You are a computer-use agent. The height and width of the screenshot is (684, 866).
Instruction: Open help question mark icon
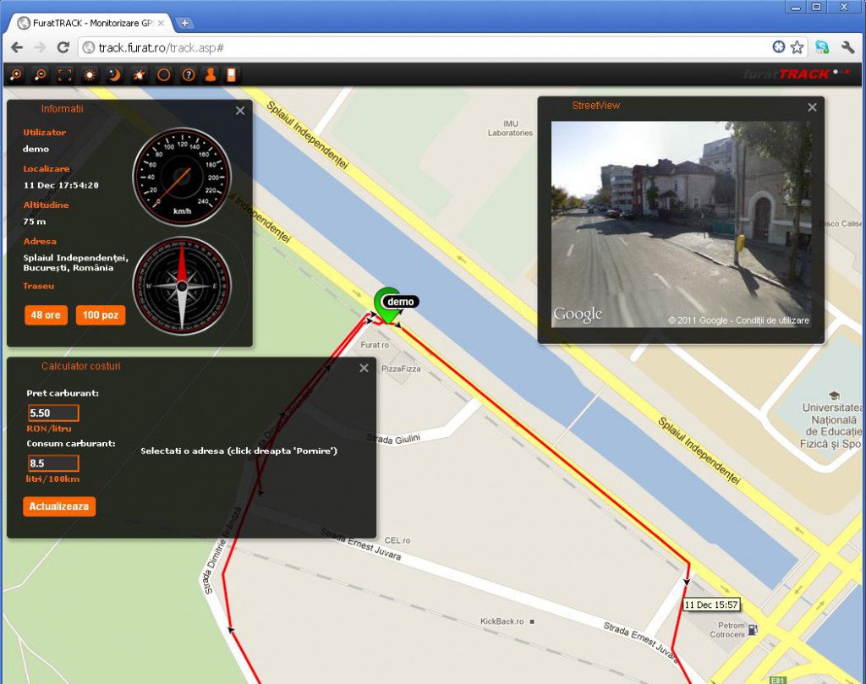click(189, 74)
